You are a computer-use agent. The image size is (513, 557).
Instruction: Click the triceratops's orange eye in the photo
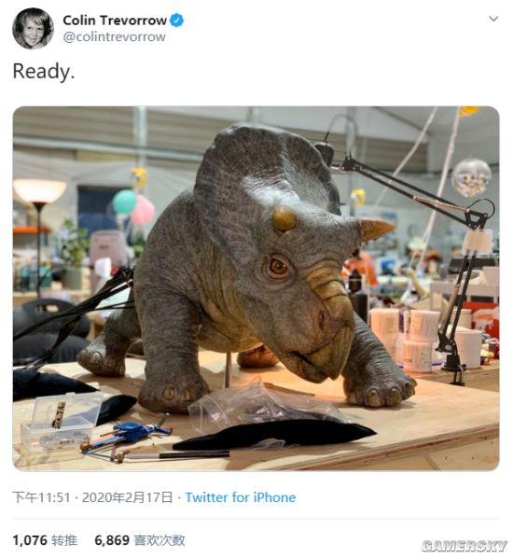[x=278, y=266]
